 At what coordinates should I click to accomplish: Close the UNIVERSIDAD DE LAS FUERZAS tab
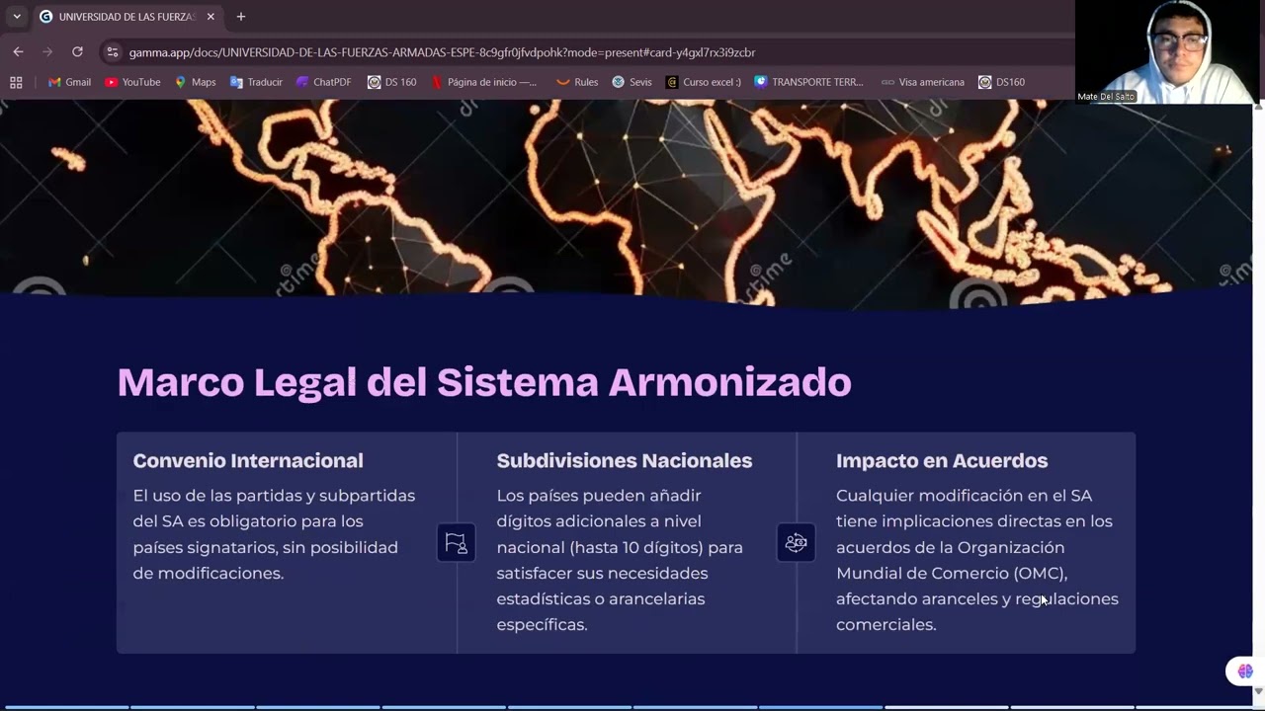[x=211, y=17]
